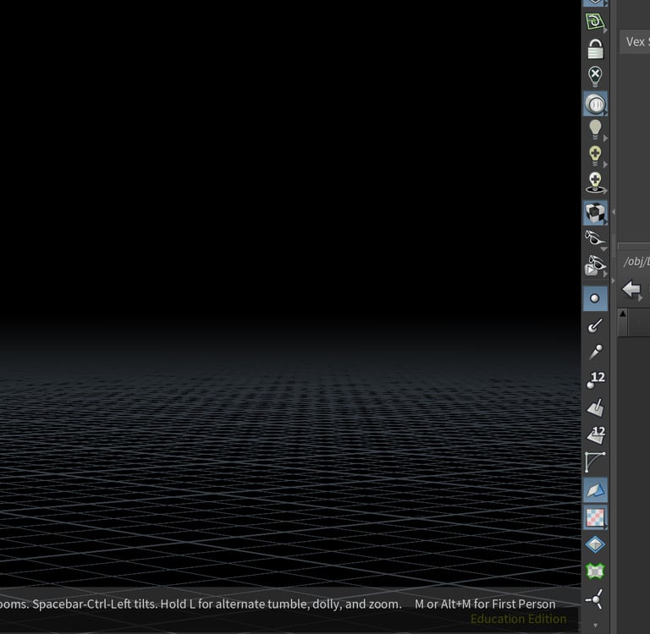The image size is (650, 634).
Task: Open the glasses visibility options dropdown
Action: (x=596, y=240)
